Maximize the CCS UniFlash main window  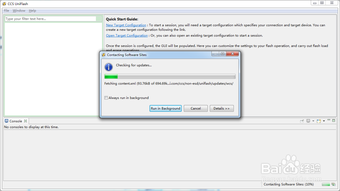322,3
